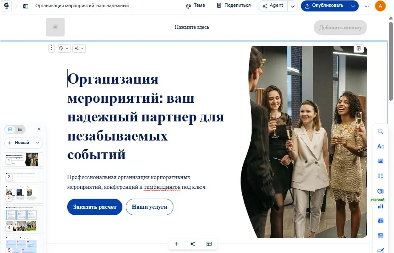Open the user avatar A profile

coord(380,6)
